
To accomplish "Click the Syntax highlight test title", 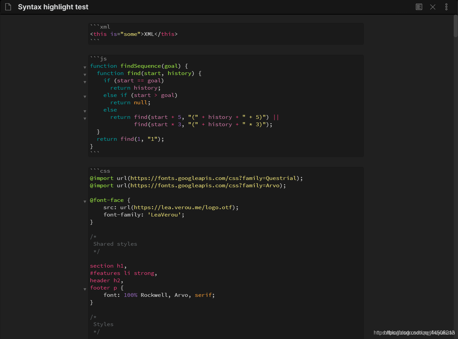I will 53,7.
